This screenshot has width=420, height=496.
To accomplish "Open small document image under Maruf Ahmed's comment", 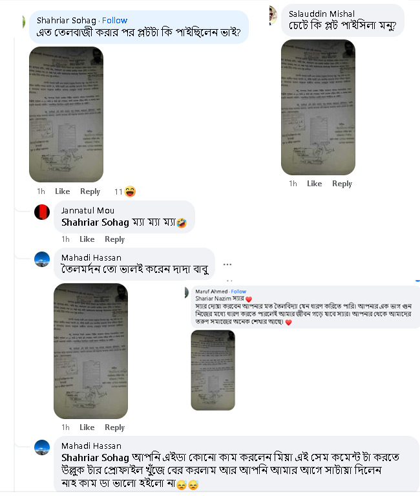I will tap(213, 370).
